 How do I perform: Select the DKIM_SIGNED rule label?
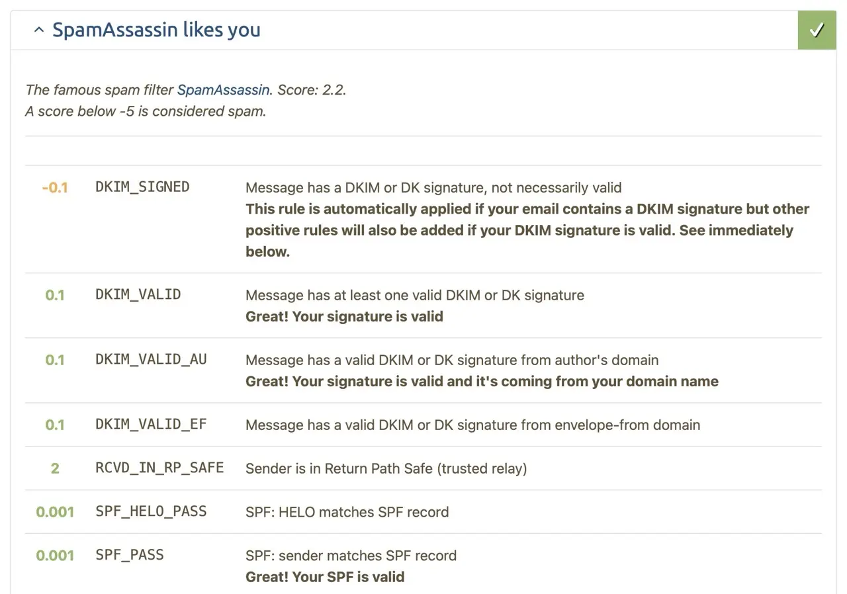coord(142,187)
